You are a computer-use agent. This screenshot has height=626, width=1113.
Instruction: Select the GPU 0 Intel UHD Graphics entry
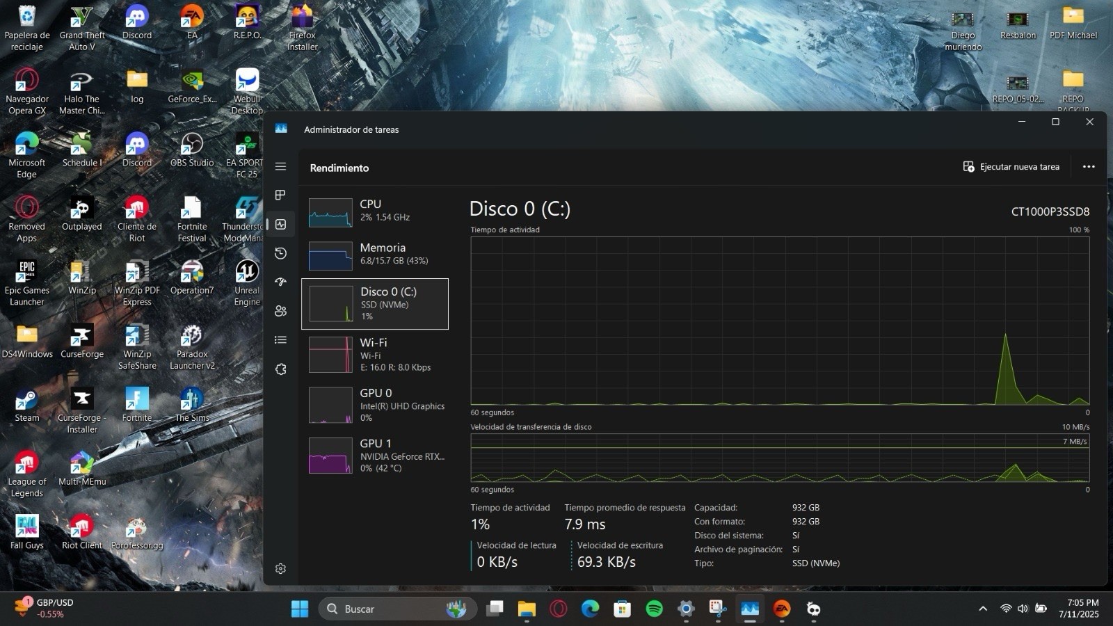click(375, 405)
